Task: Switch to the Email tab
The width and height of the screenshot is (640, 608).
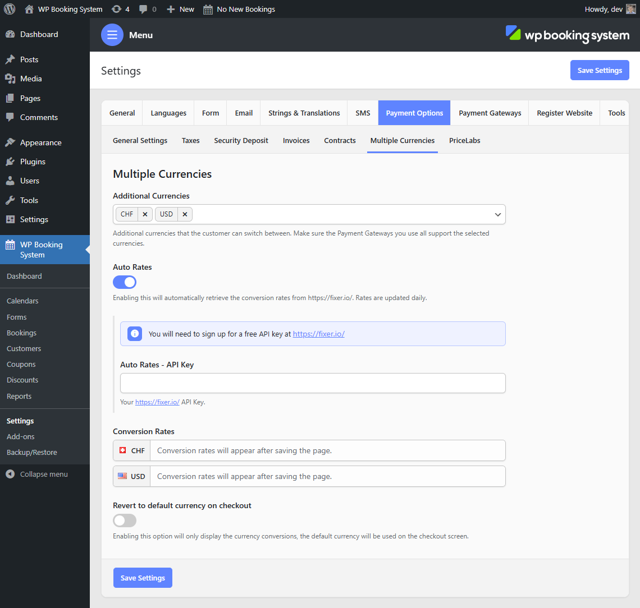Action: pos(244,113)
